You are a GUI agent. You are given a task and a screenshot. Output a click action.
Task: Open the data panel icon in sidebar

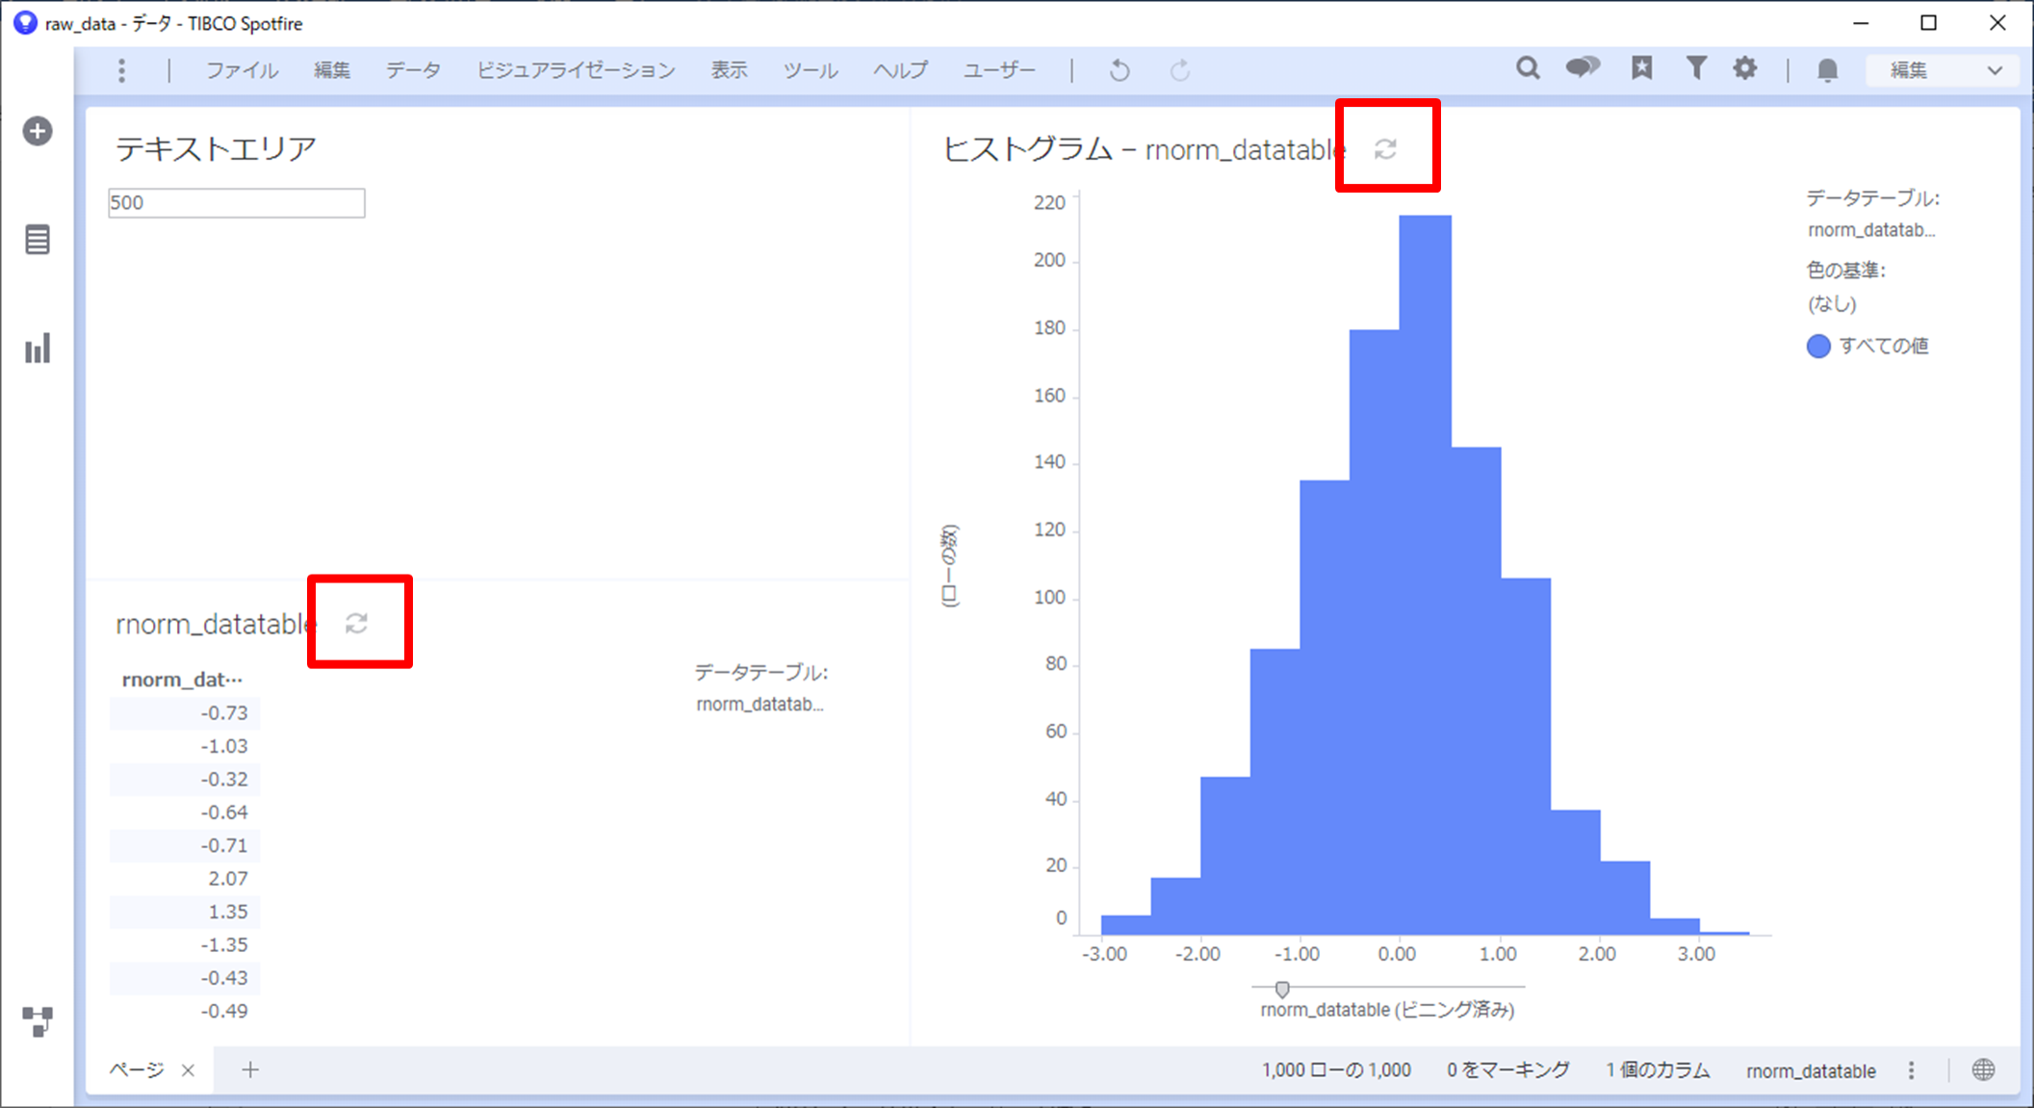[38, 240]
